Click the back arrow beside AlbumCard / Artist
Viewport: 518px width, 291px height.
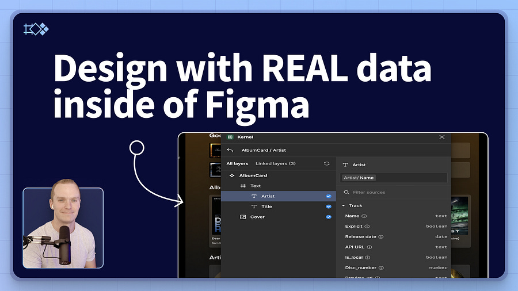click(x=230, y=150)
